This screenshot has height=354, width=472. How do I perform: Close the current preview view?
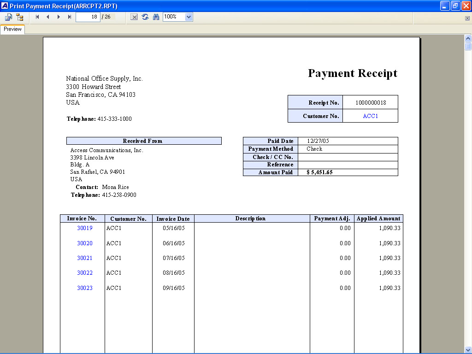pyautogui.click(x=467, y=18)
